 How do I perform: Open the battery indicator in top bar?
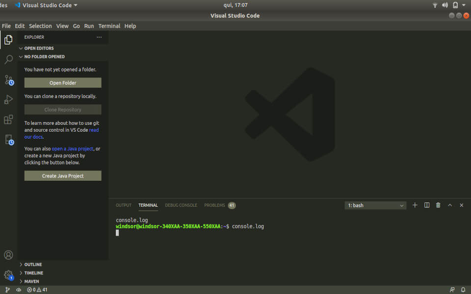pyautogui.click(x=455, y=5)
